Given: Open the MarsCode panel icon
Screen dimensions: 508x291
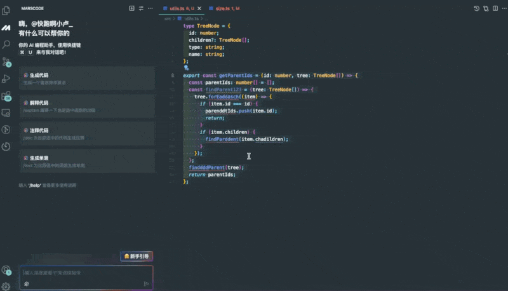Looking at the screenshot, I should pos(6,28).
